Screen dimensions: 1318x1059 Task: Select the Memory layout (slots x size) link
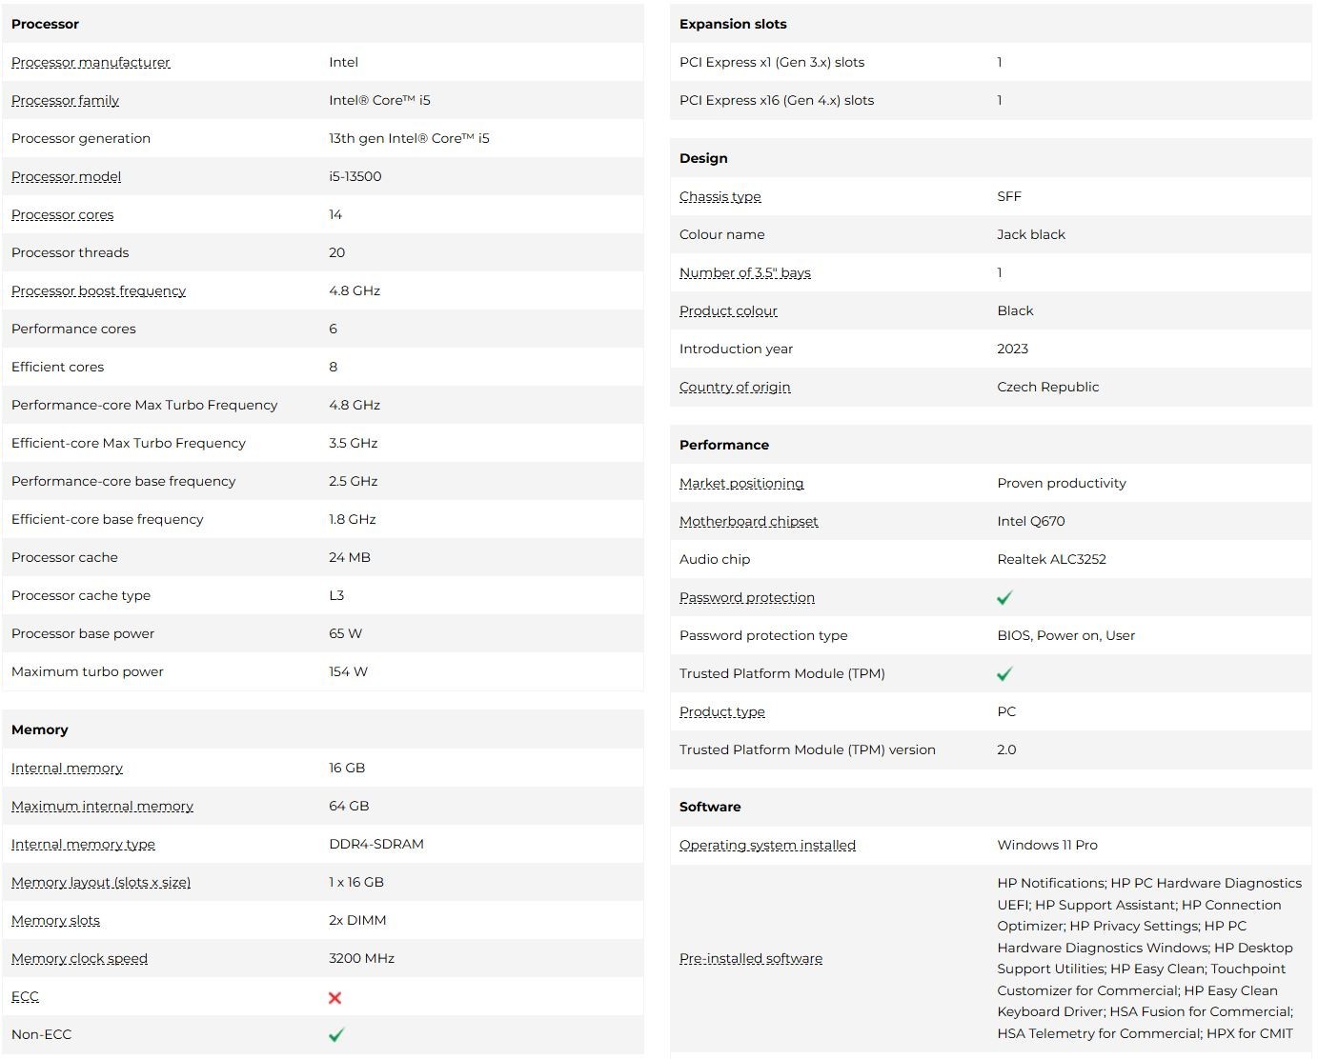101,883
